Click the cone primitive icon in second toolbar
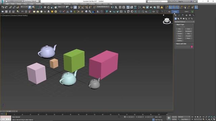216x121 pixels. point(49,12)
